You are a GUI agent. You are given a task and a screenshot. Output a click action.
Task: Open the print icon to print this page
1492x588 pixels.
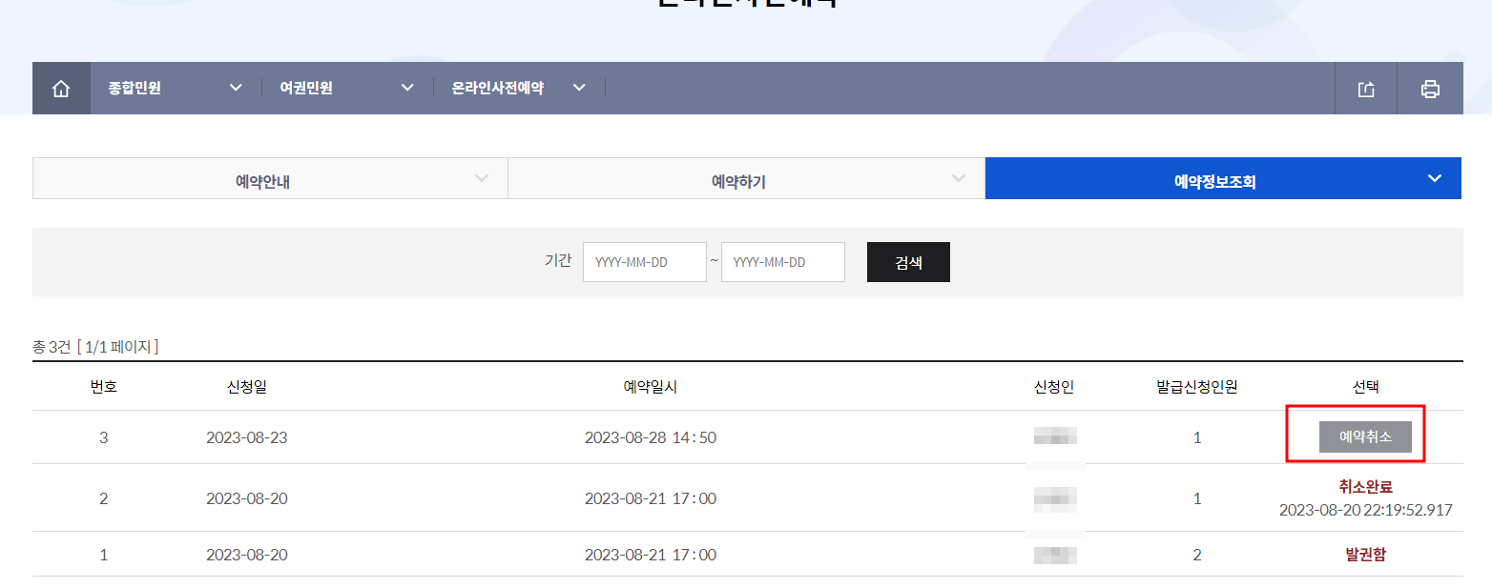1429,87
